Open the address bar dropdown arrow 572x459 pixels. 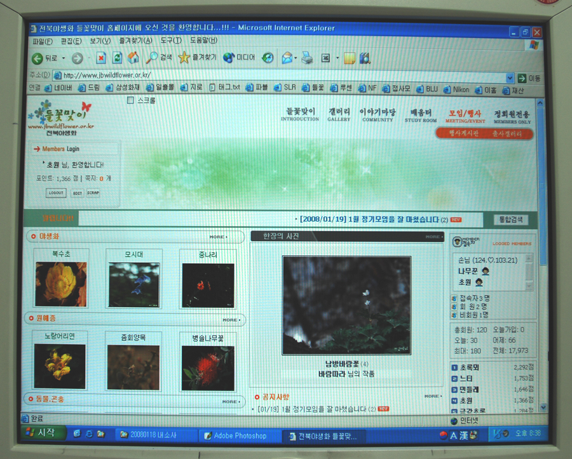coord(510,77)
